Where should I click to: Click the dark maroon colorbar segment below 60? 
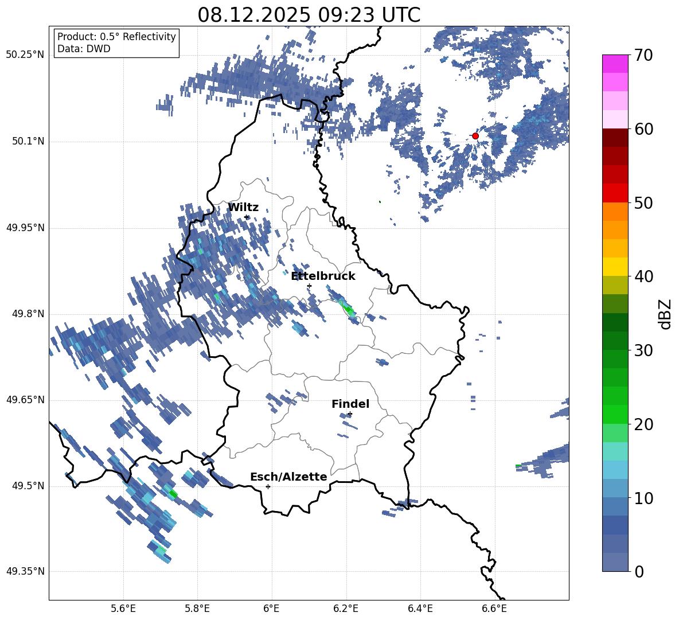click(x=615, y=138)
